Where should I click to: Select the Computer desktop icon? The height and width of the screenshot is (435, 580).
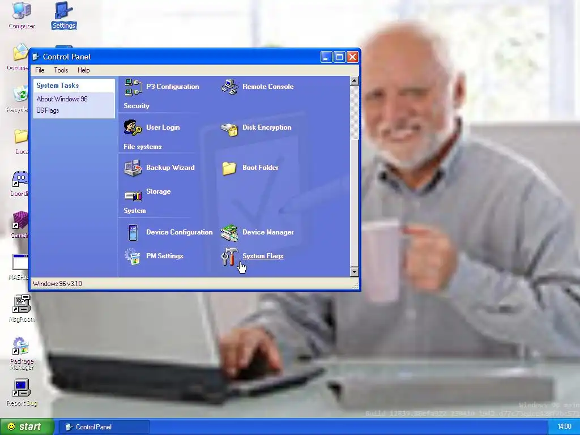point(22,15)
